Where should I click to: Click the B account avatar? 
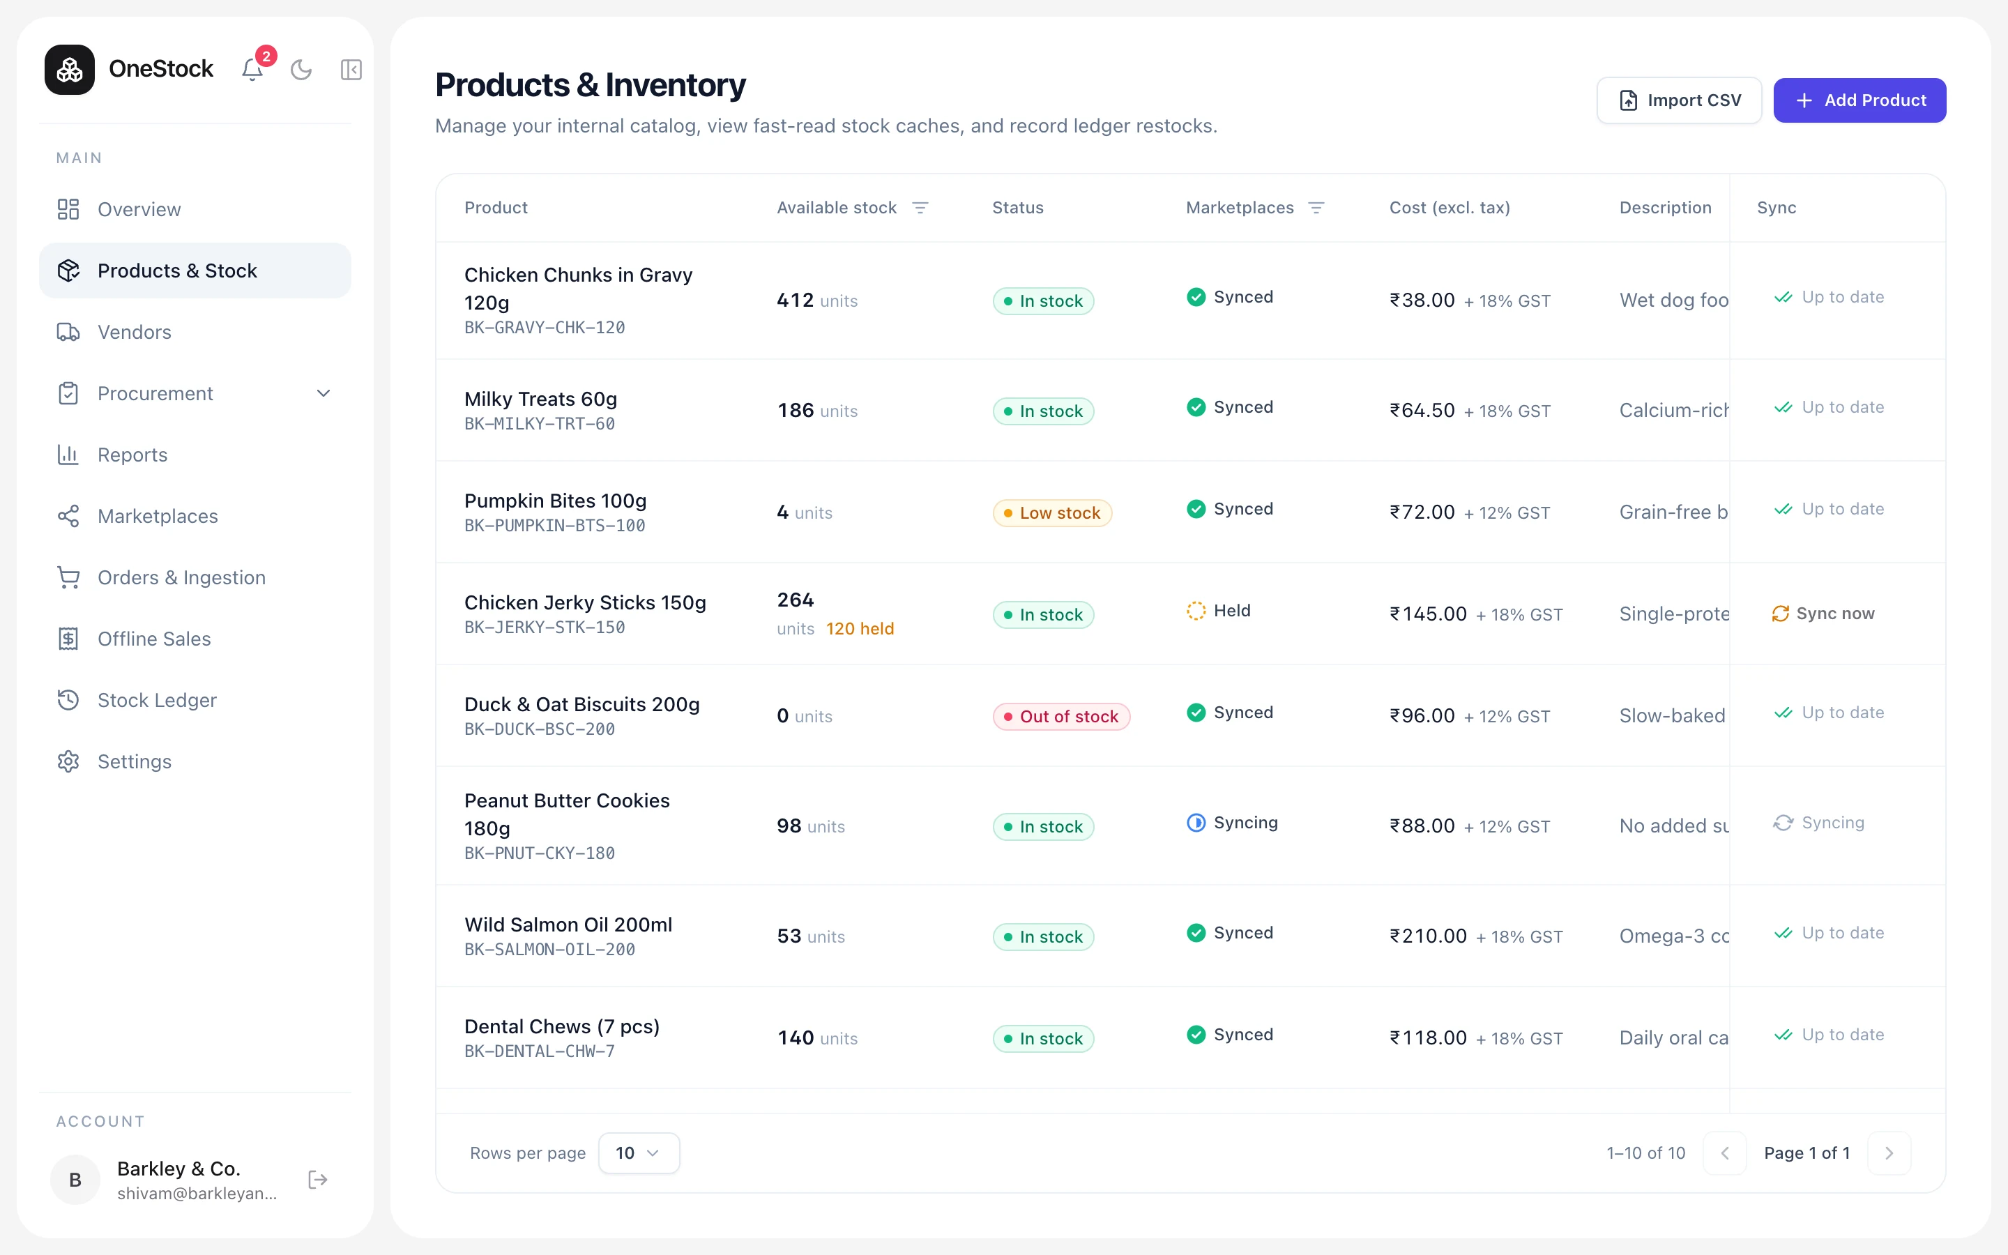(75, 1180)
